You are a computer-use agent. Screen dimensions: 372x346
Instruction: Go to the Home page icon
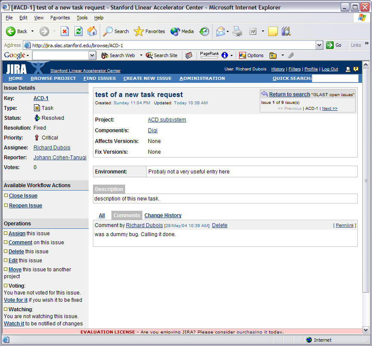click(92, 31)
